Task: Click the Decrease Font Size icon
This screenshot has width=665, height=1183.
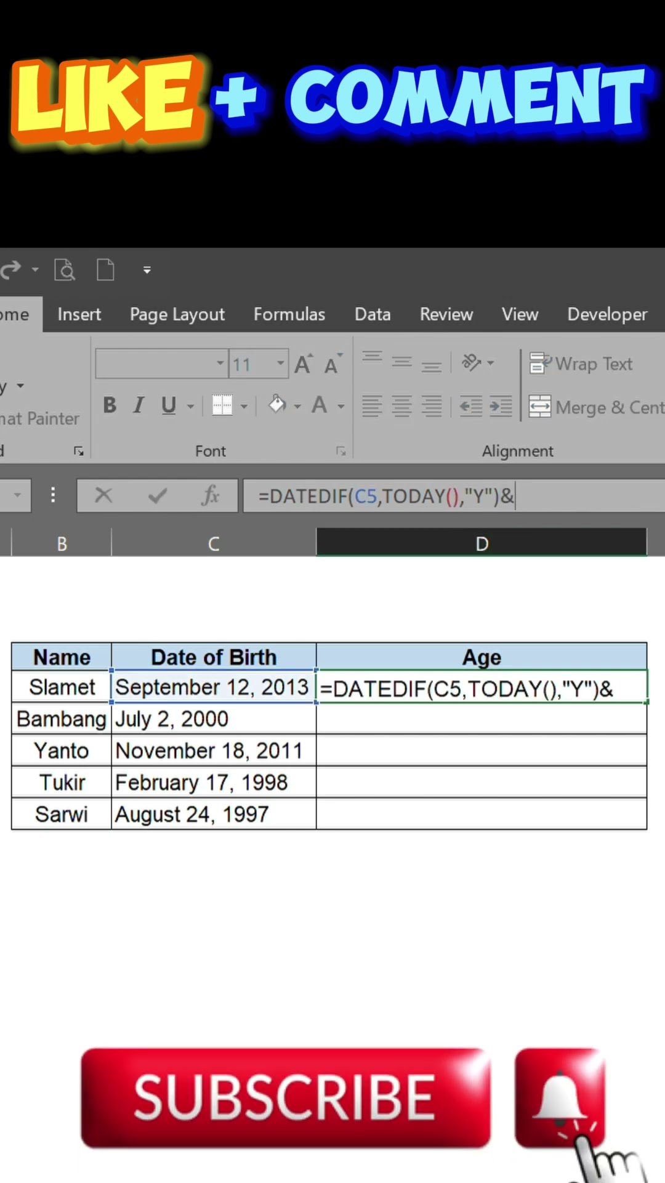Action: click(x=332, y=364)
